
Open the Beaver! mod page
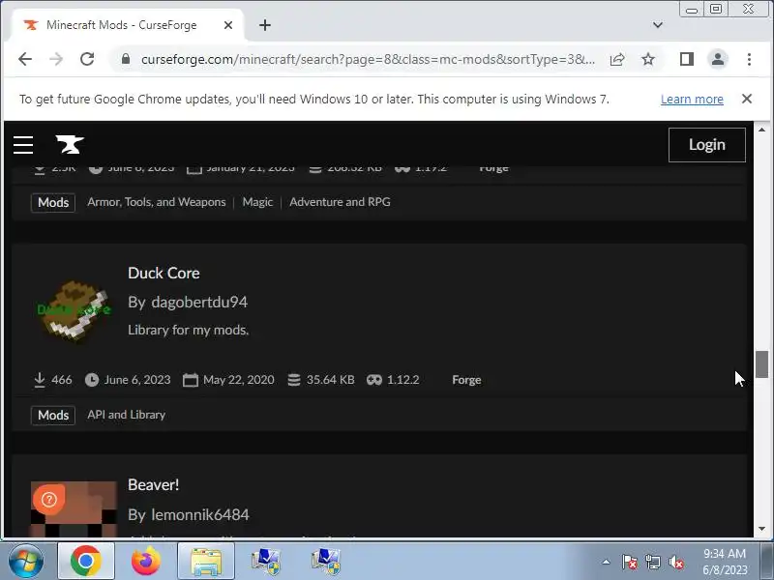[x=154, y=485]
